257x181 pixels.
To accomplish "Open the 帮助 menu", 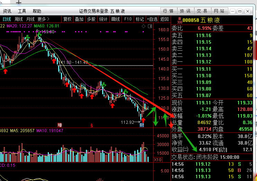I will tap(37, 11).
